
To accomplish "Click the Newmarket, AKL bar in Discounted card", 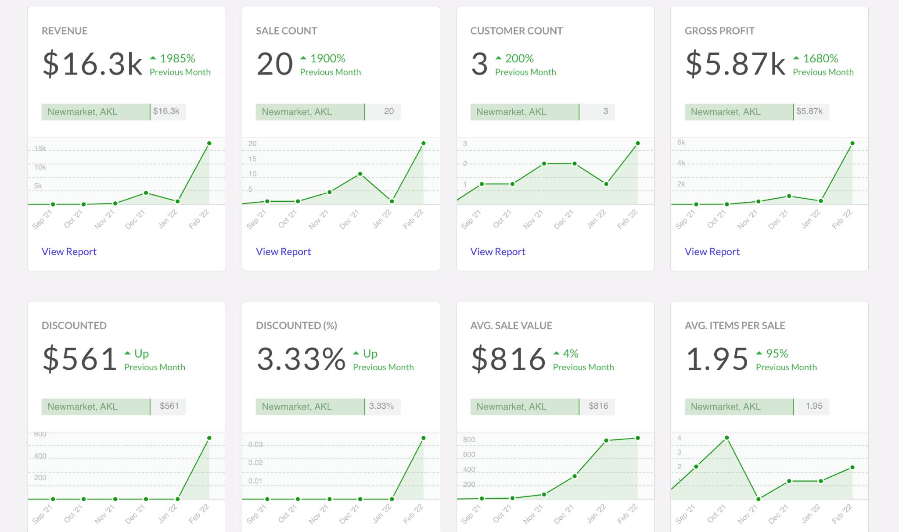I will click(x=96, y=407).
